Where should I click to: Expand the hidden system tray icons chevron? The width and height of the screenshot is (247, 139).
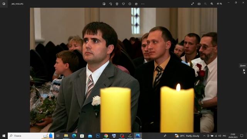click(x=204, y=136)
